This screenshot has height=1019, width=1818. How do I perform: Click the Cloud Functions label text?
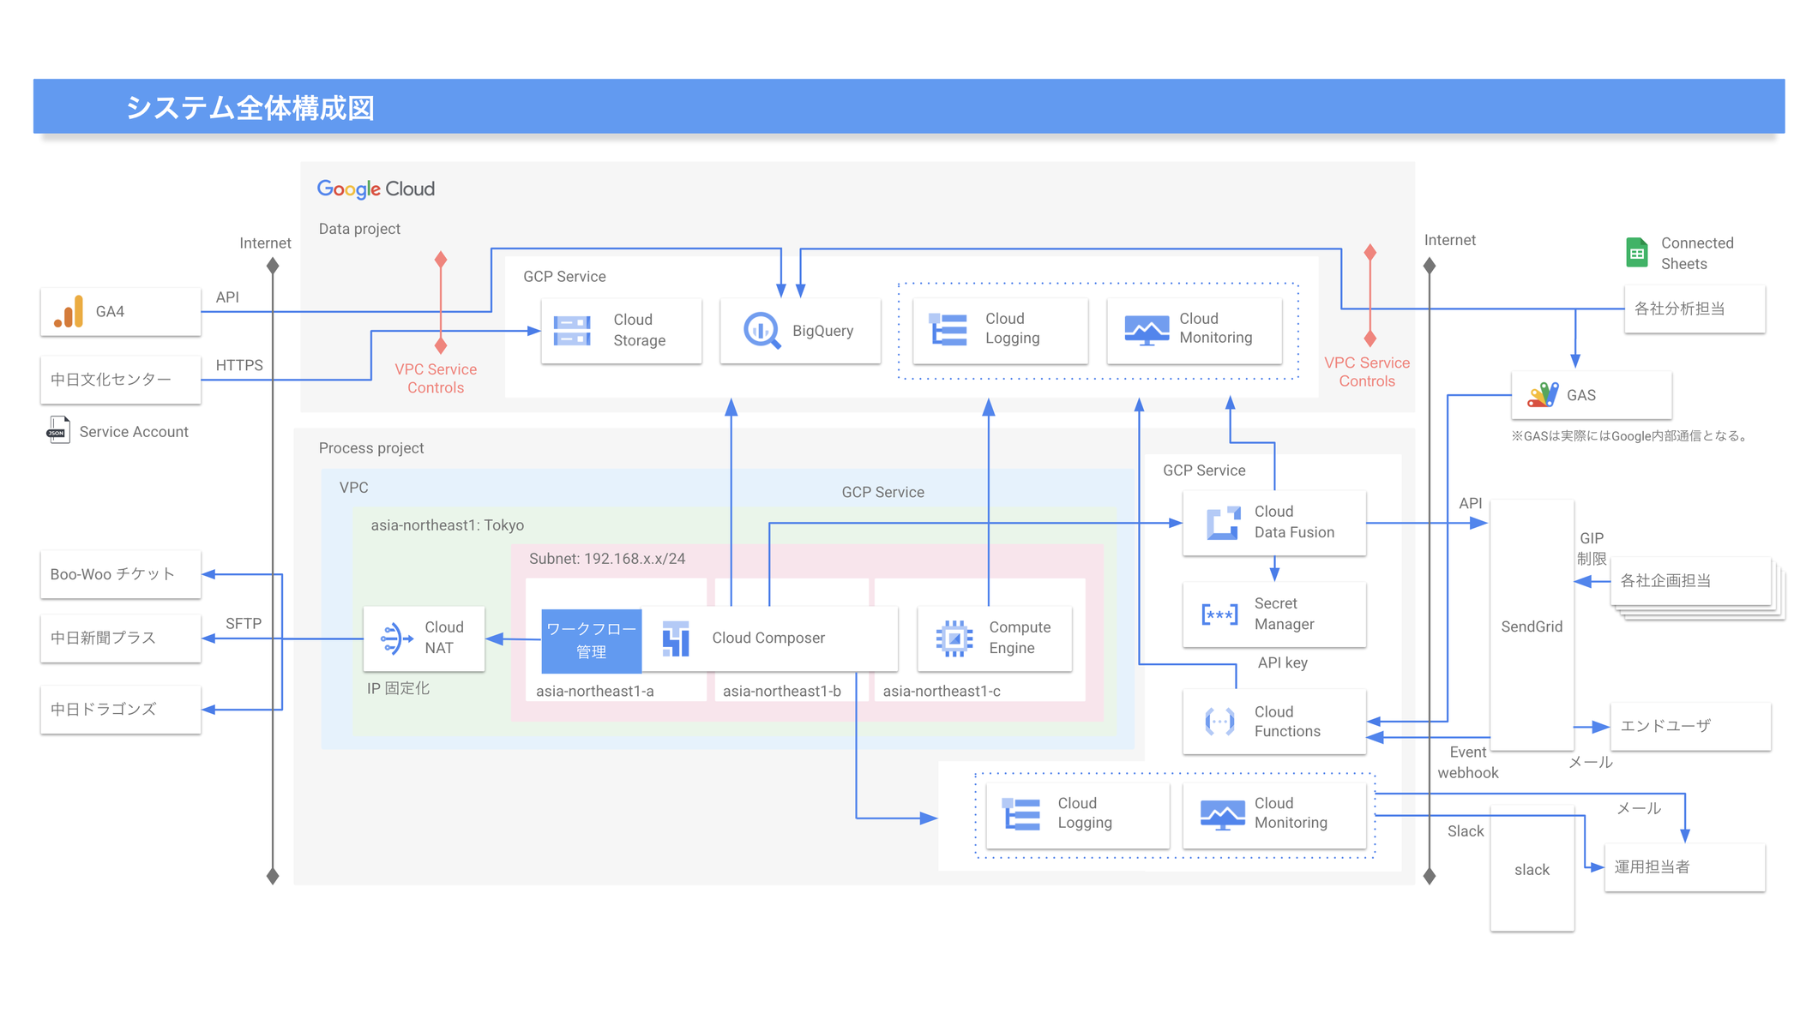[1286, 722]
